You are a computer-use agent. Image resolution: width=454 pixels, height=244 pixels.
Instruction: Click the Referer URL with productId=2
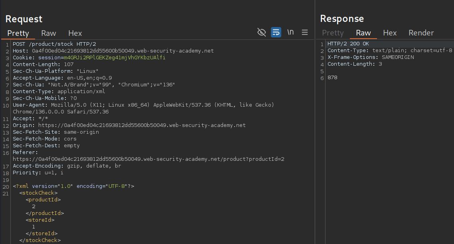[x=148, y=159]
